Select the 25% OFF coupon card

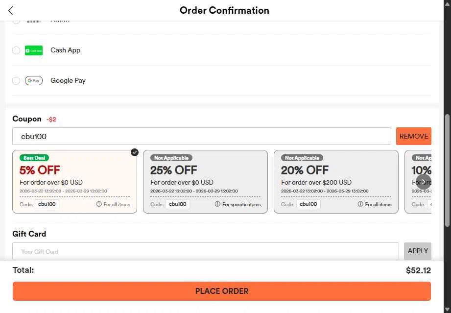[x=205, y=182]
